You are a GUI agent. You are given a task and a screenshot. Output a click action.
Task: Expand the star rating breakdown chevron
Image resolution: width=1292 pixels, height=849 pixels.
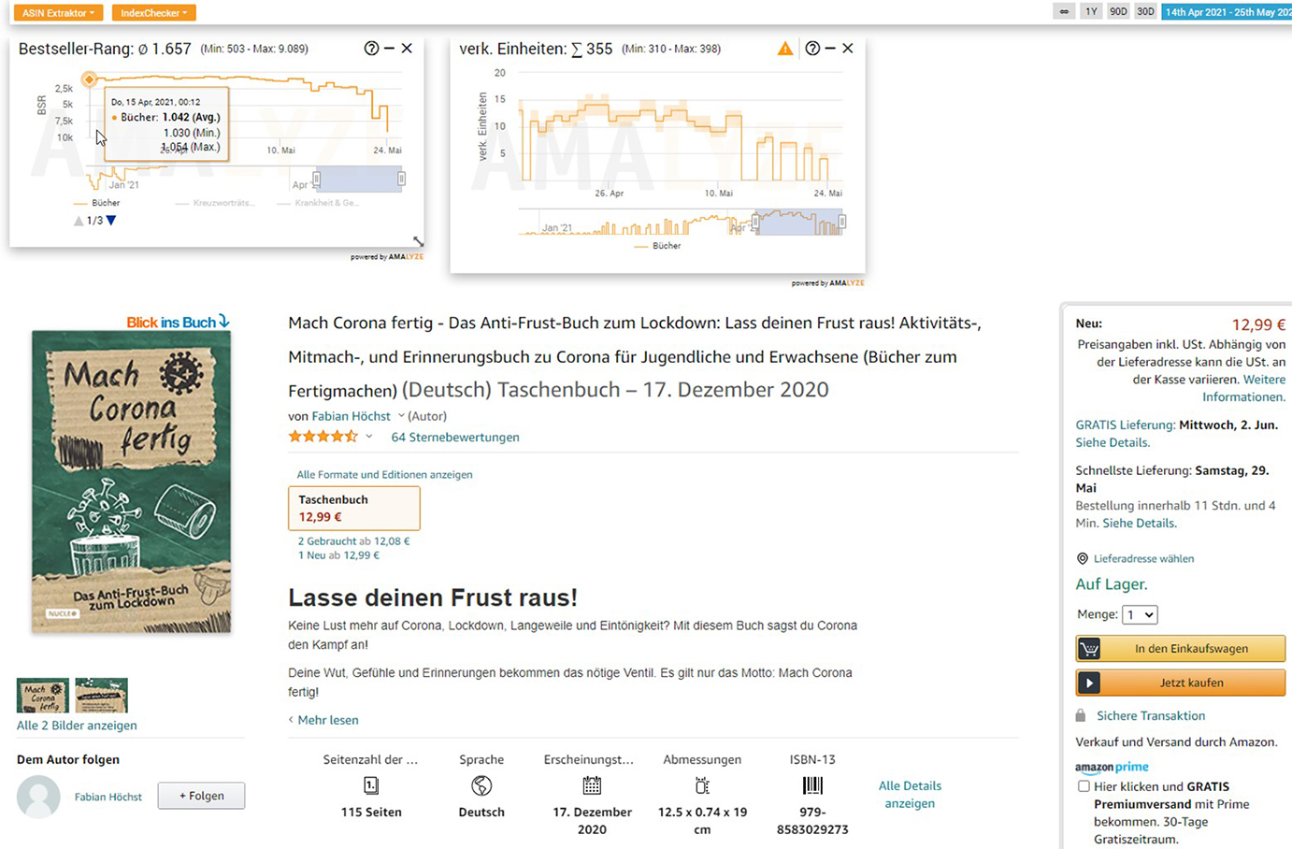(x=369, y=437)
